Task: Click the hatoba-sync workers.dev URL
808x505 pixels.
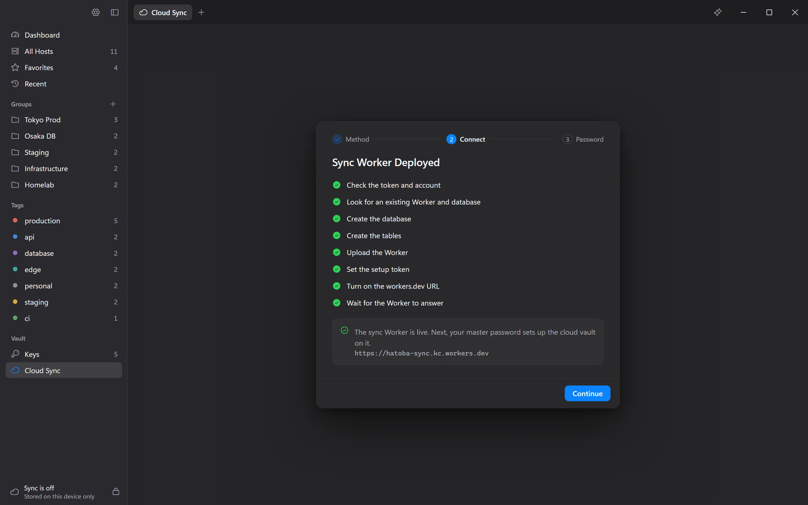Action: click(x=421, y=353)
